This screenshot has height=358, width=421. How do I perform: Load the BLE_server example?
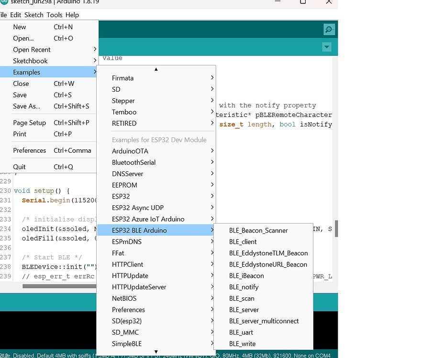click(x=264, y=310)
